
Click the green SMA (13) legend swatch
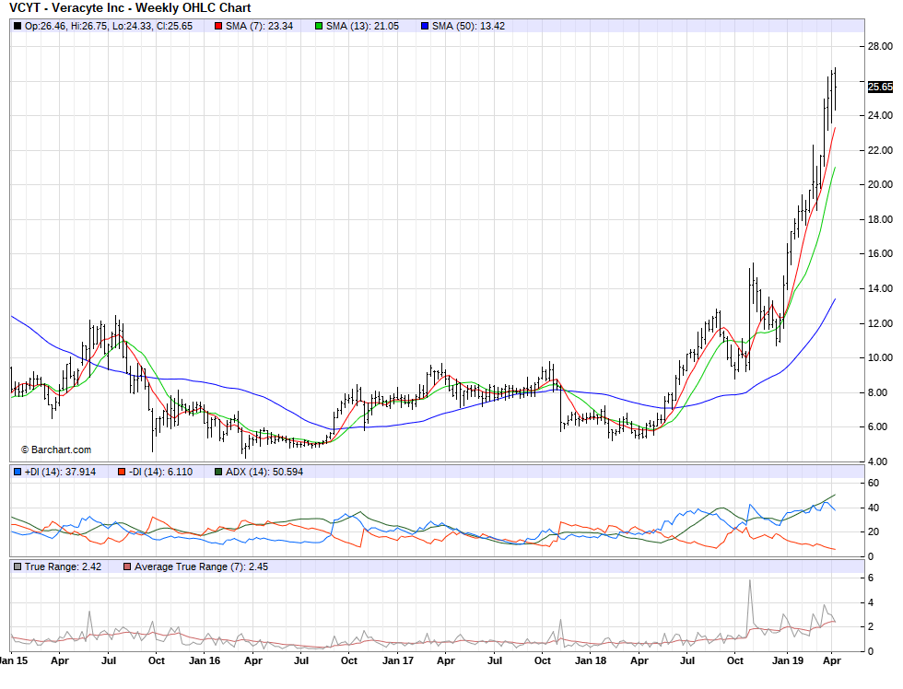[x=319, y=26]
